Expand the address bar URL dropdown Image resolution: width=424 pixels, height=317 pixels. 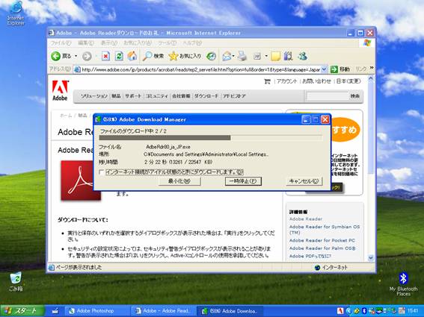(x=325, y=69)
